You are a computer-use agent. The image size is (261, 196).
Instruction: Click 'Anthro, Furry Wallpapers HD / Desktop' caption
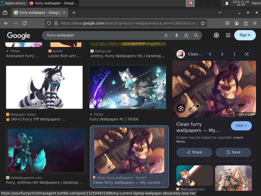pos(127,56)
